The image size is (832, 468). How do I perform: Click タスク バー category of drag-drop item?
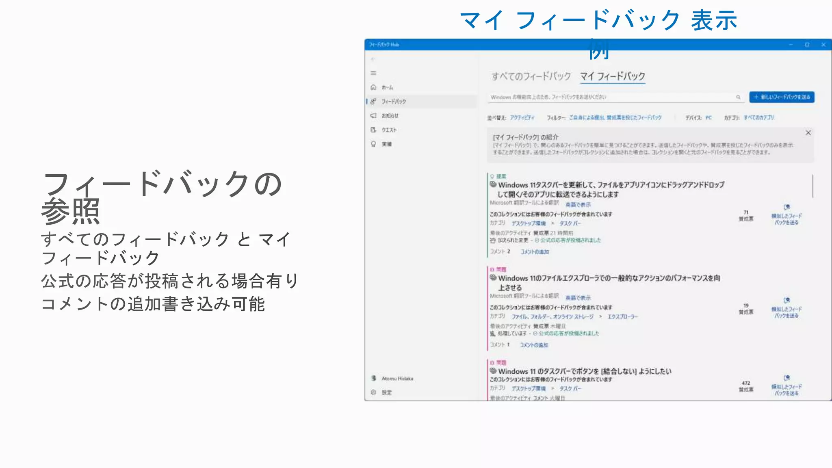[x=570, y=223]
